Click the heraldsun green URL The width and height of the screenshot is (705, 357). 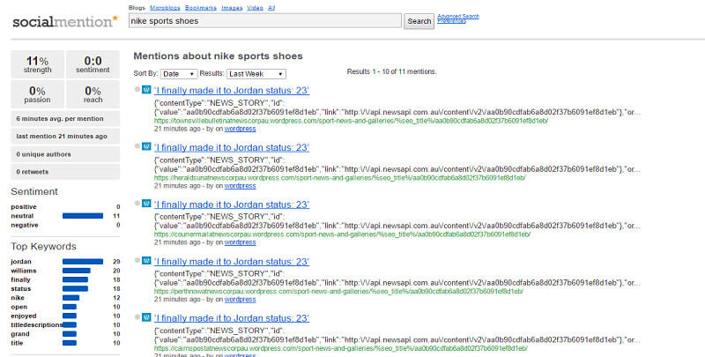point(339,177)
